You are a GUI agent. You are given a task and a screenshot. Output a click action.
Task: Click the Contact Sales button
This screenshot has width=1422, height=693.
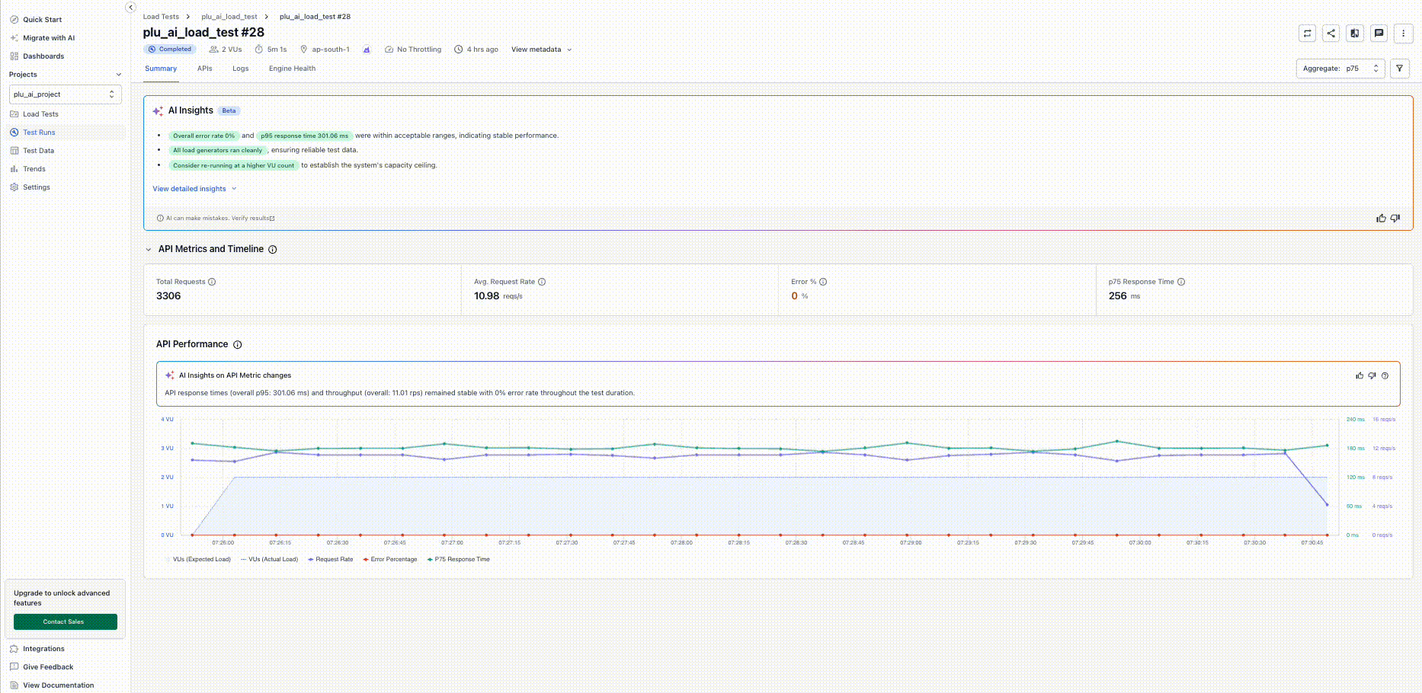coord(66,622)
